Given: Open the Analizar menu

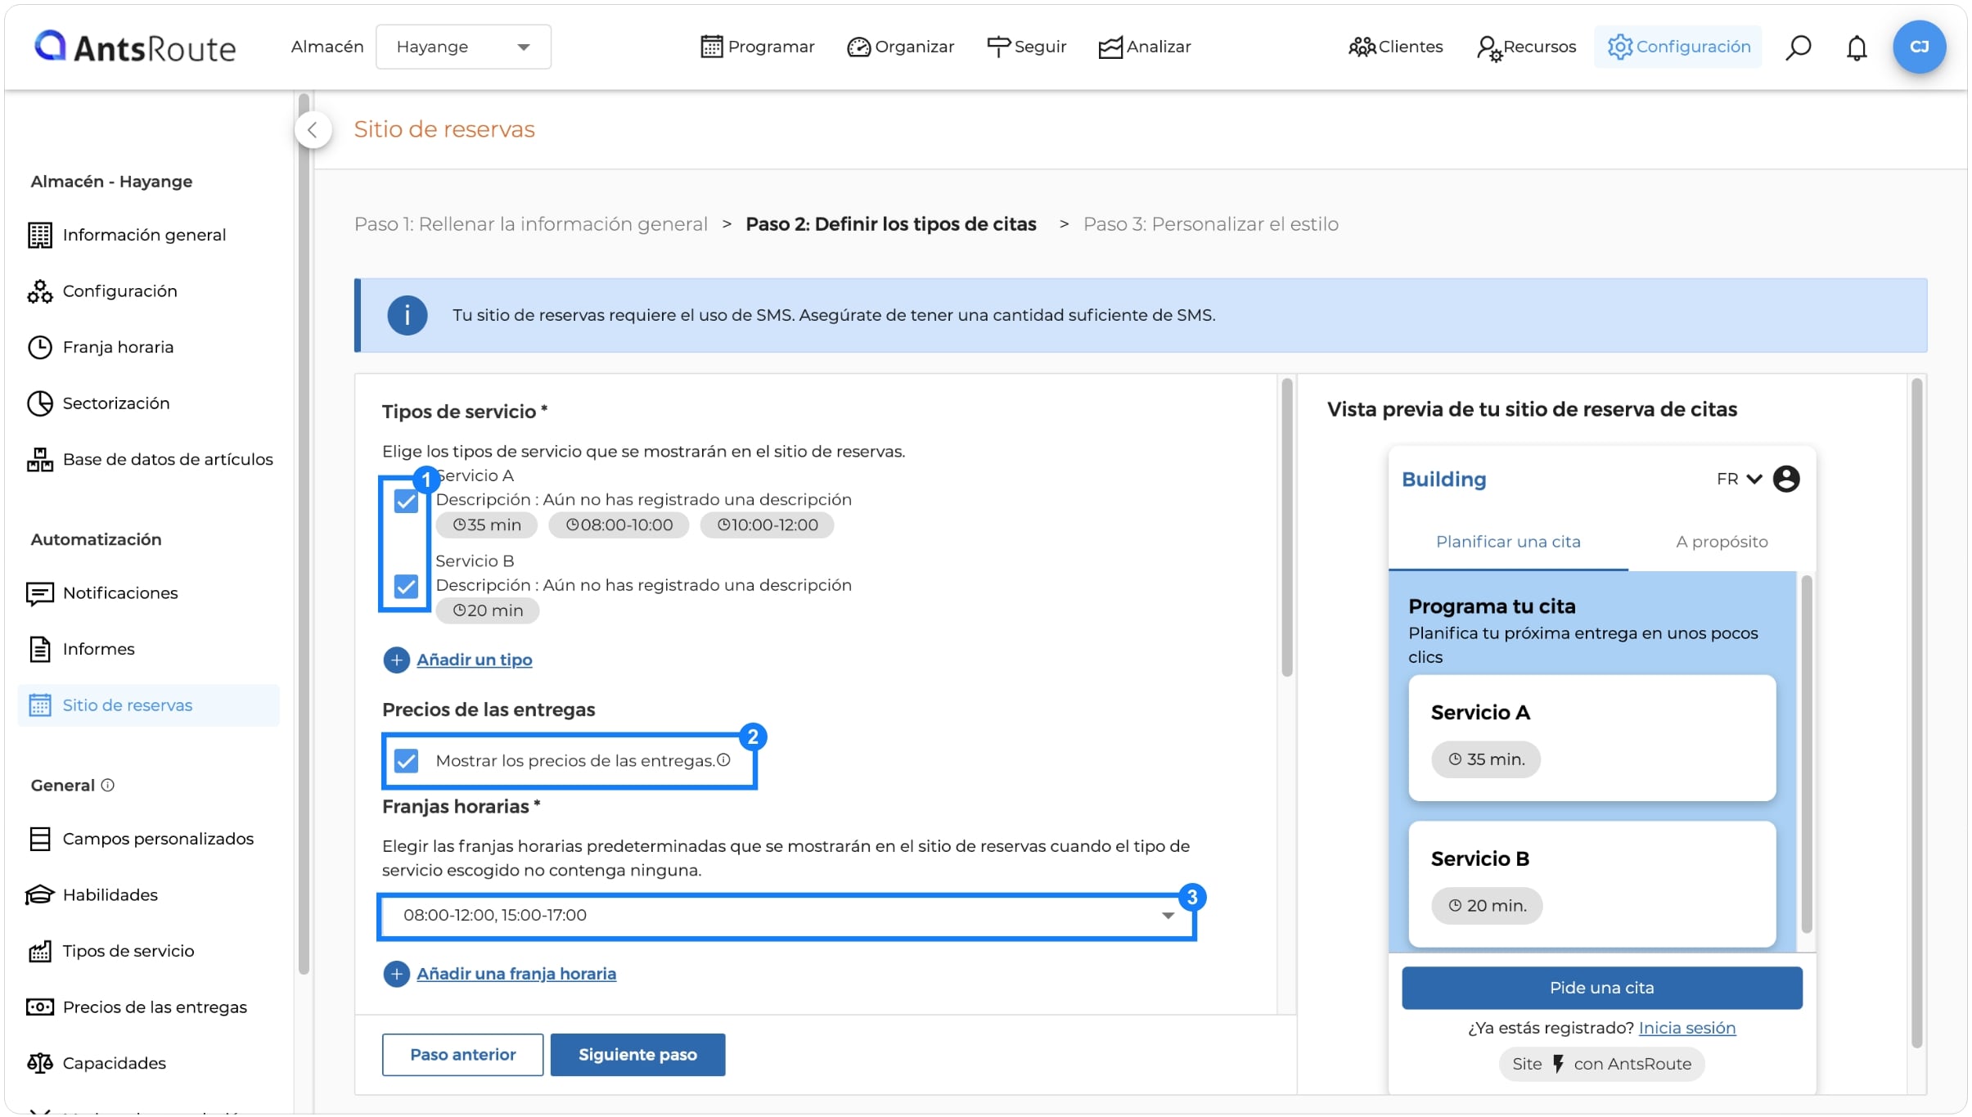Looking at the screenshot, I should pos(1144,47).
